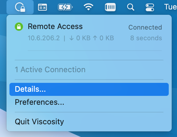Click the Connected status label

pyautogui.click(x=145, y=28)
